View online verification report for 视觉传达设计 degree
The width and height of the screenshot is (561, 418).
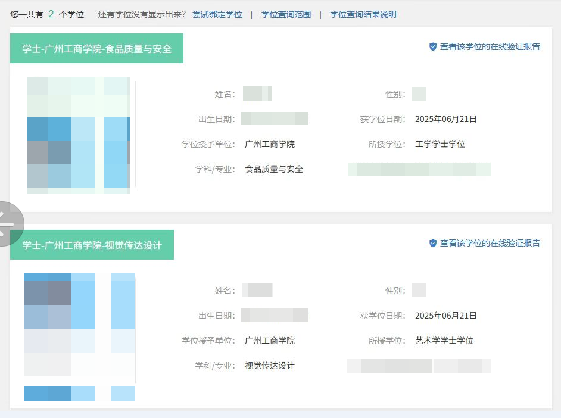490,243
